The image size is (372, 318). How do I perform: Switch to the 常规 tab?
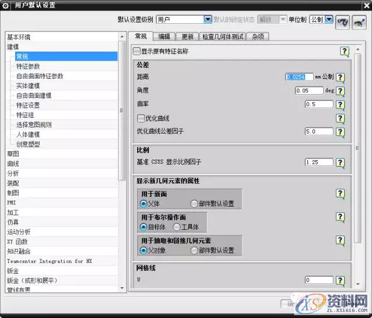tap(141, 37)
